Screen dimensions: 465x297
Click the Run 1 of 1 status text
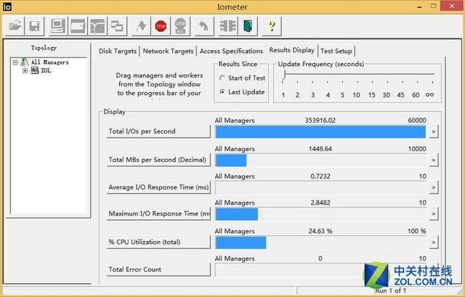click(391, 290)
